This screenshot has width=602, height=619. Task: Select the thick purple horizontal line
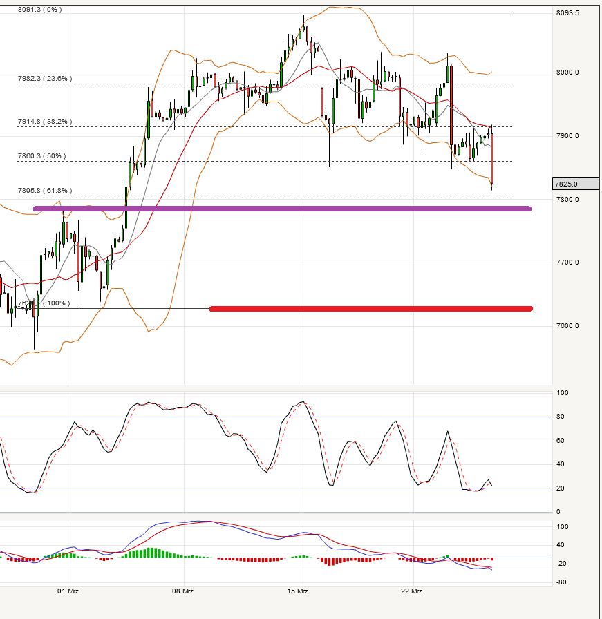[282, 209]
